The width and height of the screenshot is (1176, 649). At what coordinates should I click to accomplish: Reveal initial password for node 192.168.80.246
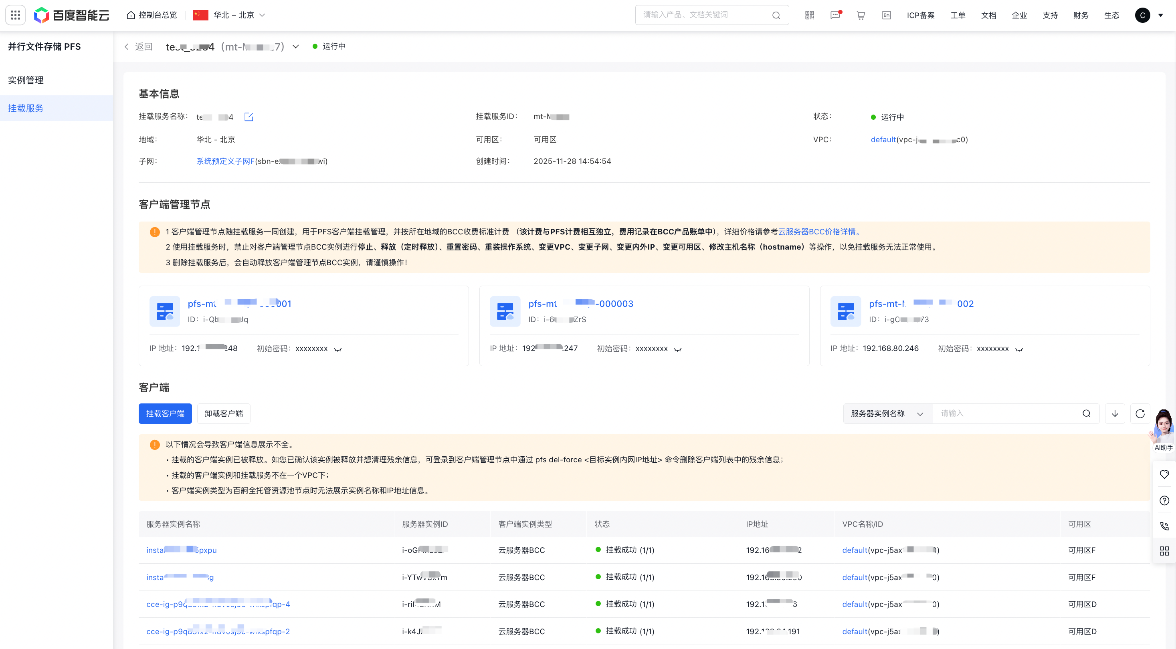(1019, 349)
